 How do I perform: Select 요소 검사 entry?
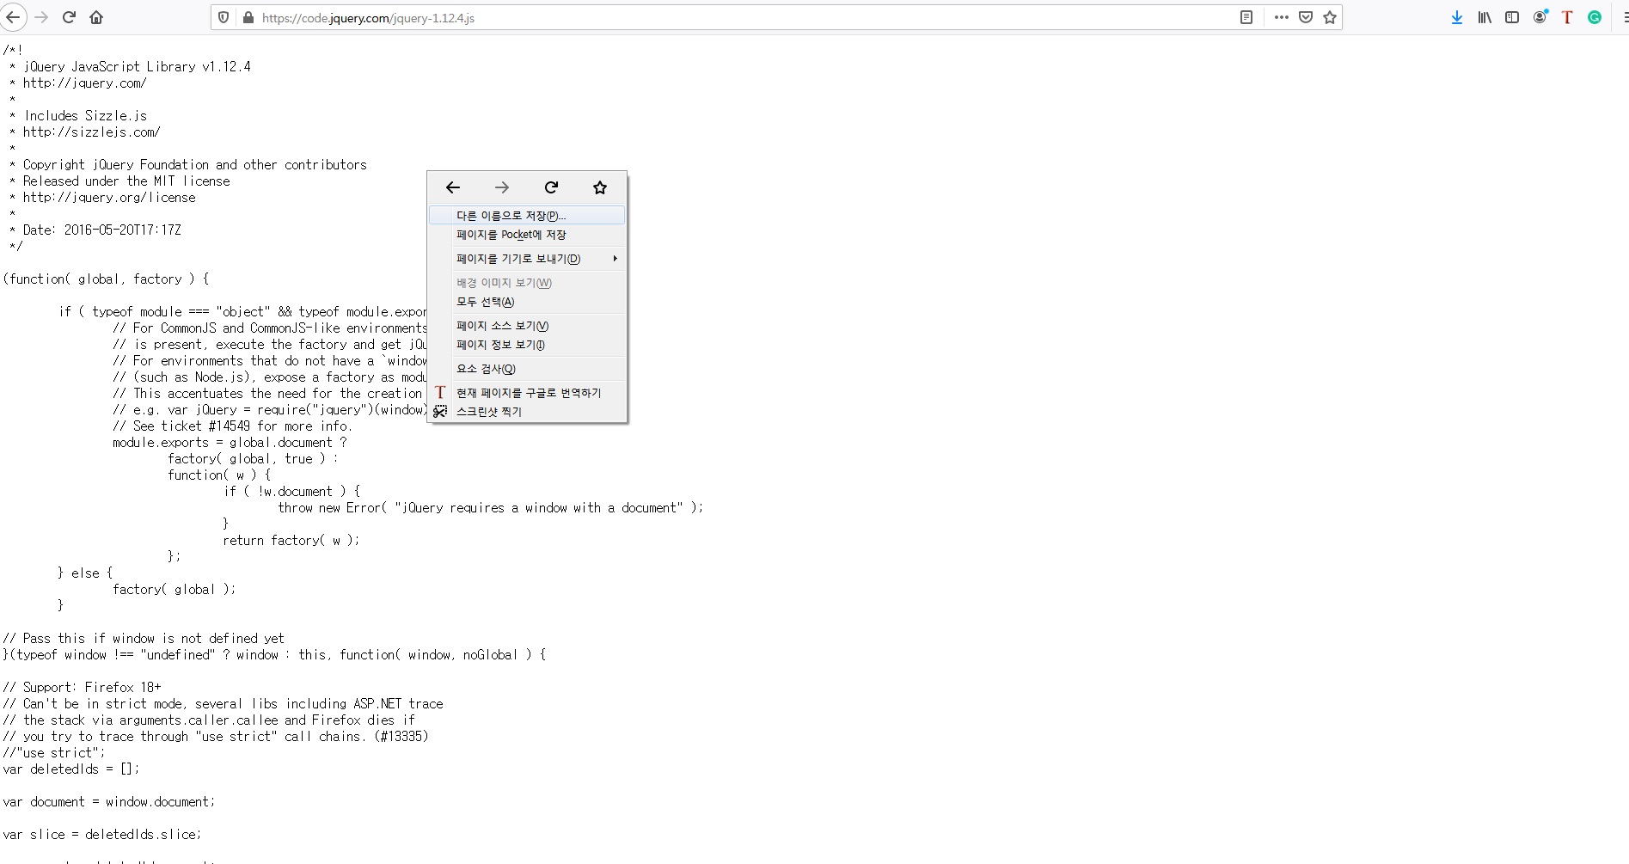[527, 369]
